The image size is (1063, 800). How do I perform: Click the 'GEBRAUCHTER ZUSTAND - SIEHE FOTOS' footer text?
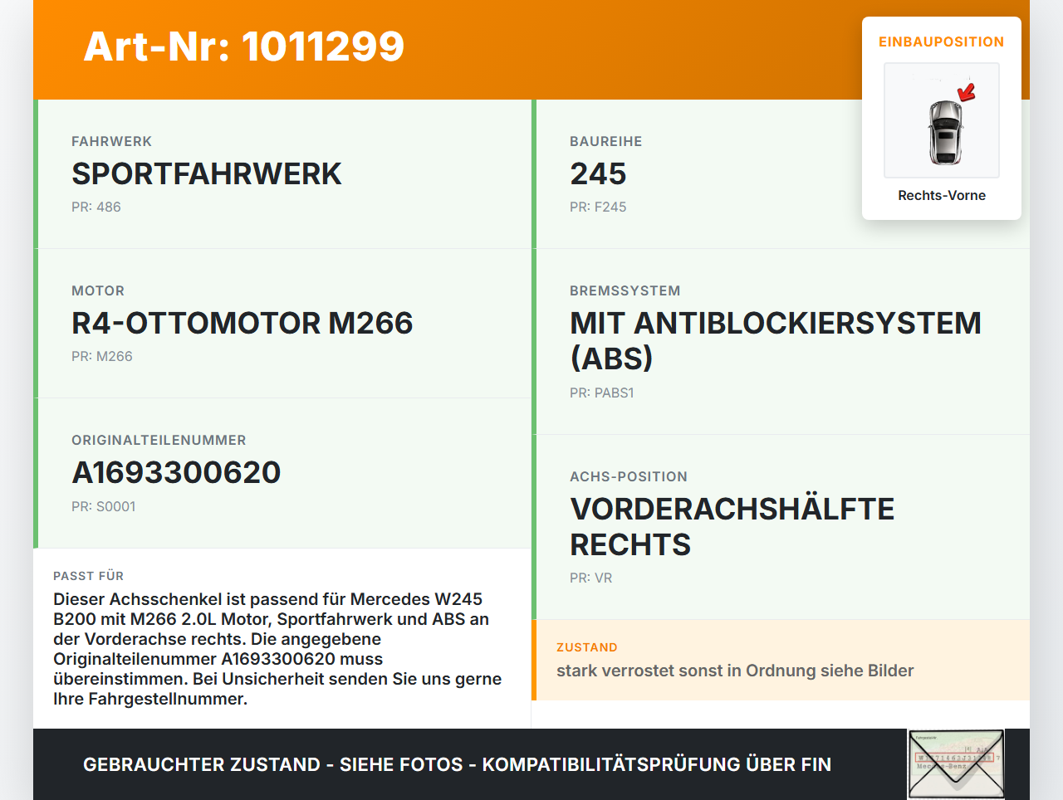pyautogui.click(x=457, y=764)
